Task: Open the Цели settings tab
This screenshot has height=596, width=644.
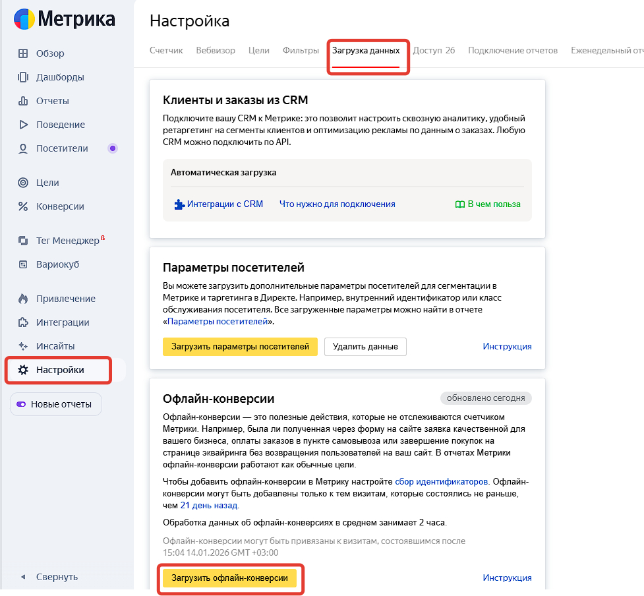Action: [259, 51]
